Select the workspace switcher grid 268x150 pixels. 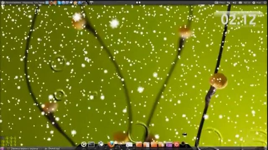click(8, 141)
